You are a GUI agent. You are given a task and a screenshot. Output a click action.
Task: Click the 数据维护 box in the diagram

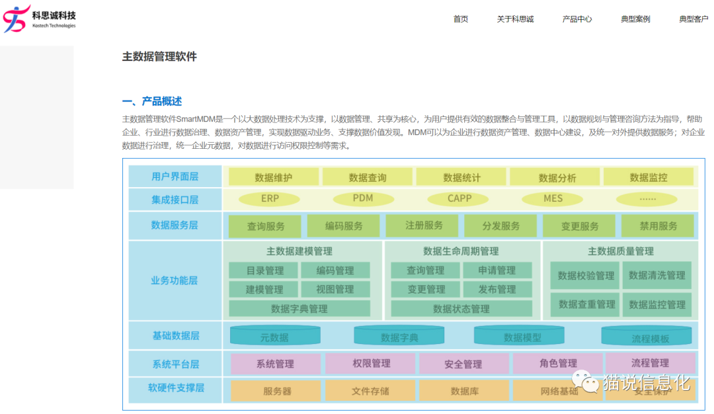tap(274, 177)
